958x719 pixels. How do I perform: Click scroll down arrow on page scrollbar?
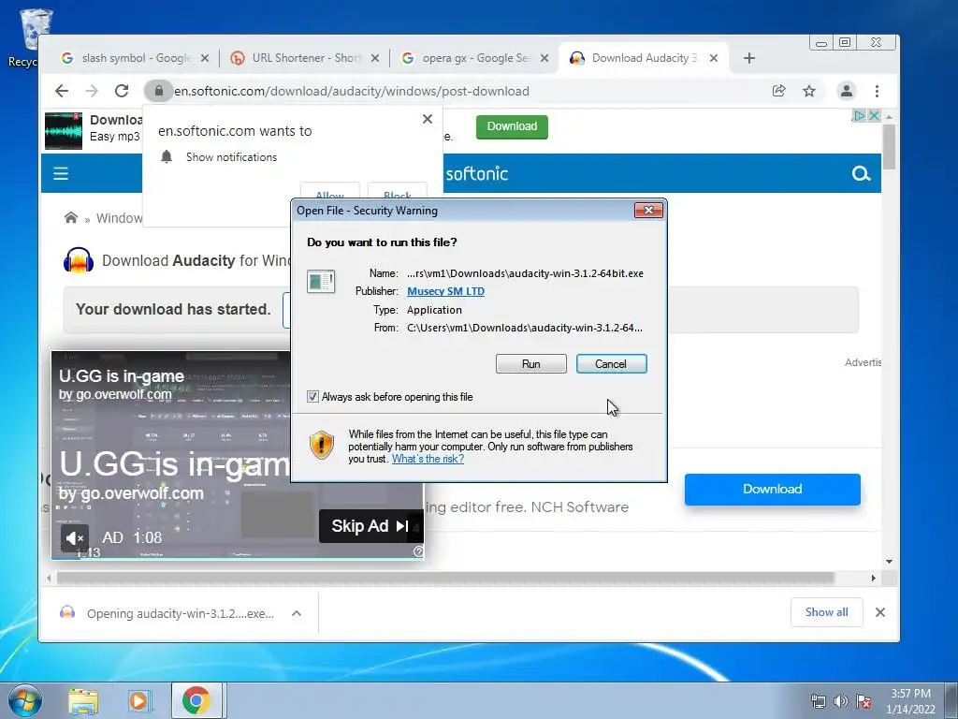coord(889,562)
